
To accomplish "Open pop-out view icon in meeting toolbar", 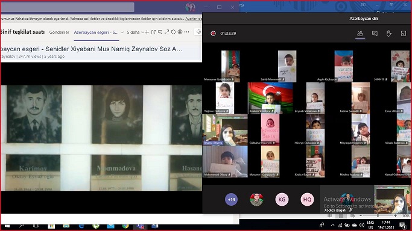I will 404,34.
